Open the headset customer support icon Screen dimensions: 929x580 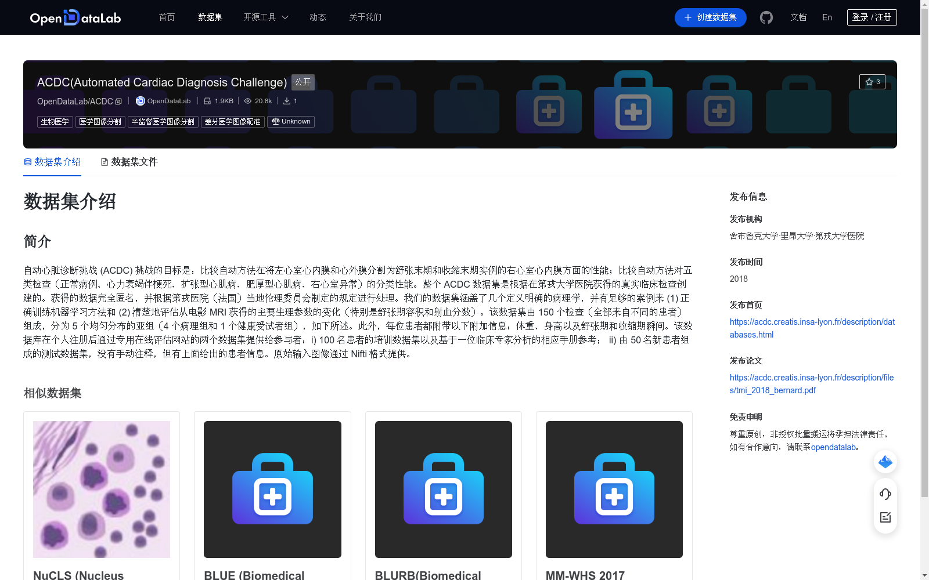pyautogui.click(x=885, y=494)
